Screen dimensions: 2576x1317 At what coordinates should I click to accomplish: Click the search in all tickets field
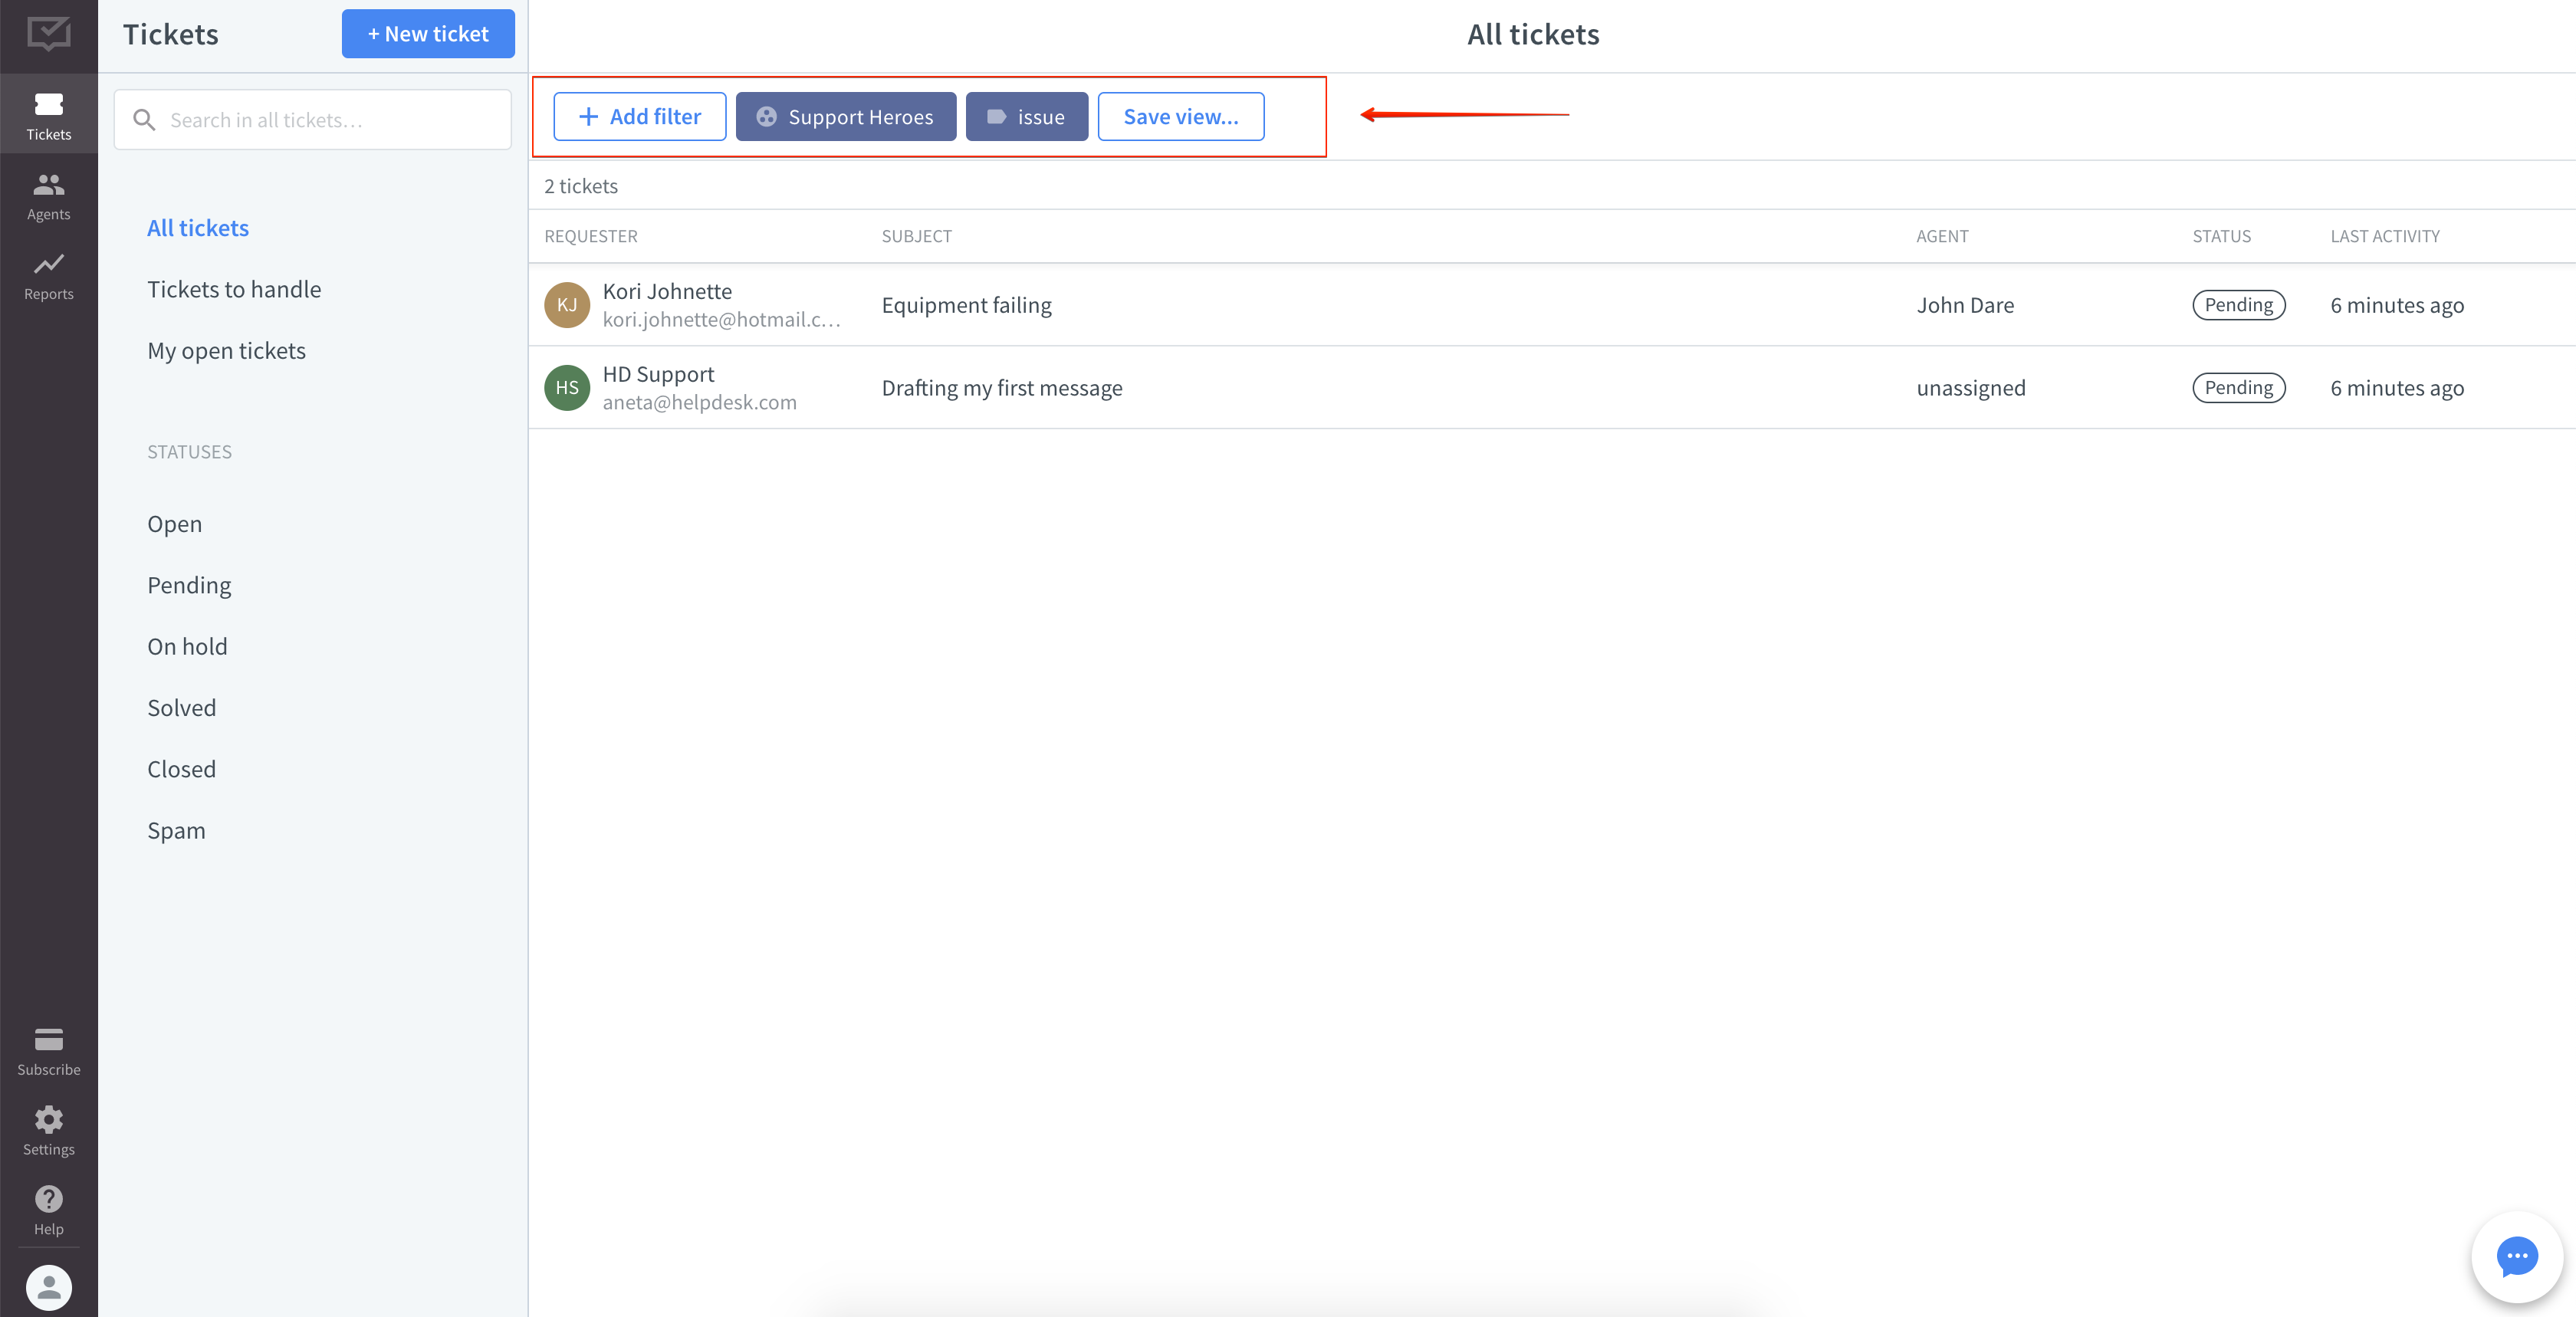point(312,119)
